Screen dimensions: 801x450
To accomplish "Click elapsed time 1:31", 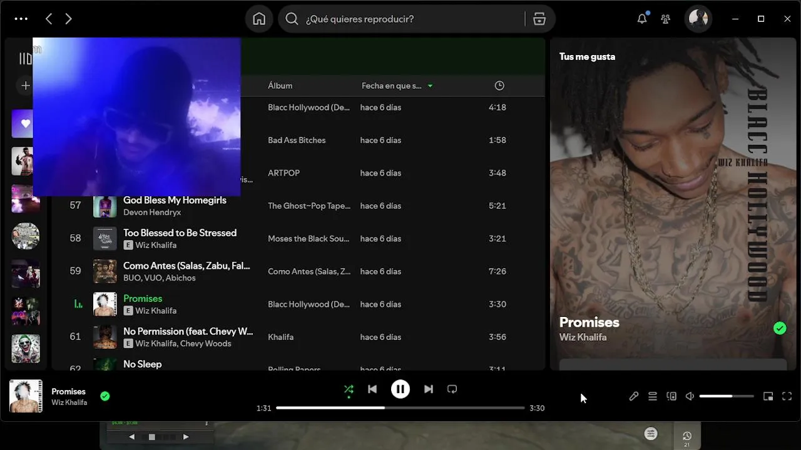I will pyautogui.click(x=263, y=408).
